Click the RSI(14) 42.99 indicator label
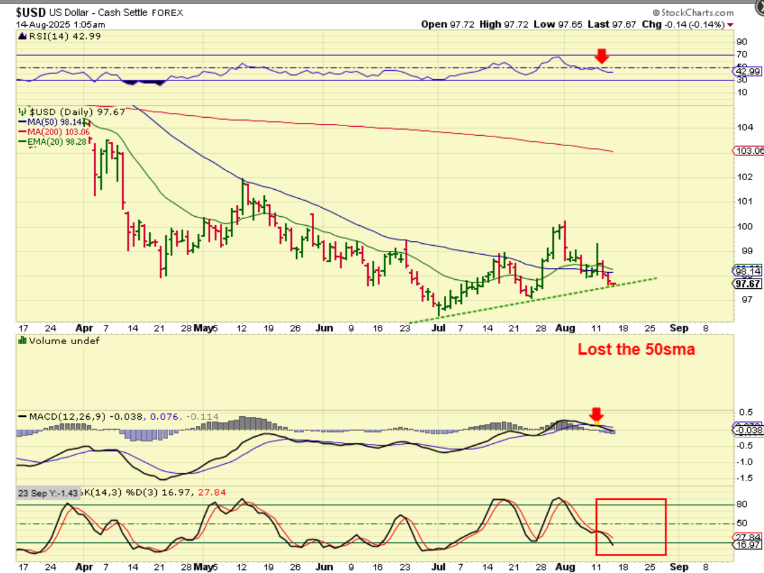The width and height of the screenshot is (764, 573). [x=65, y=36]
